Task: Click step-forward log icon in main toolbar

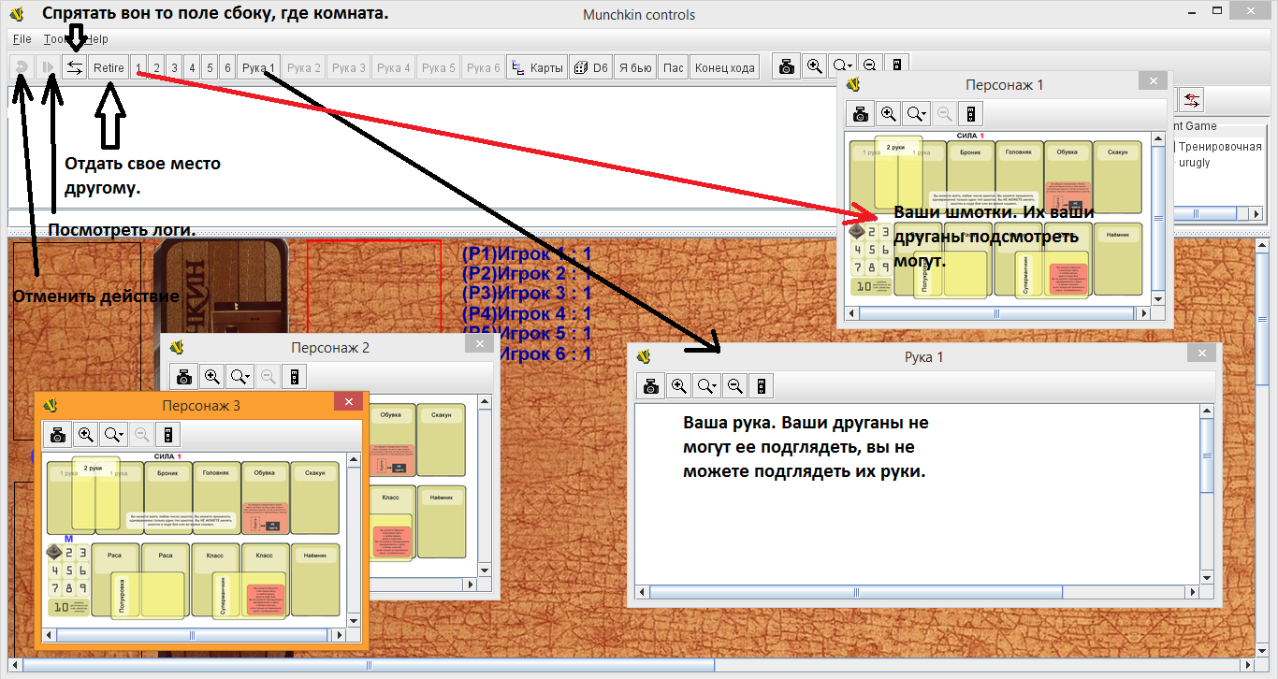Action: pos(48,67)
